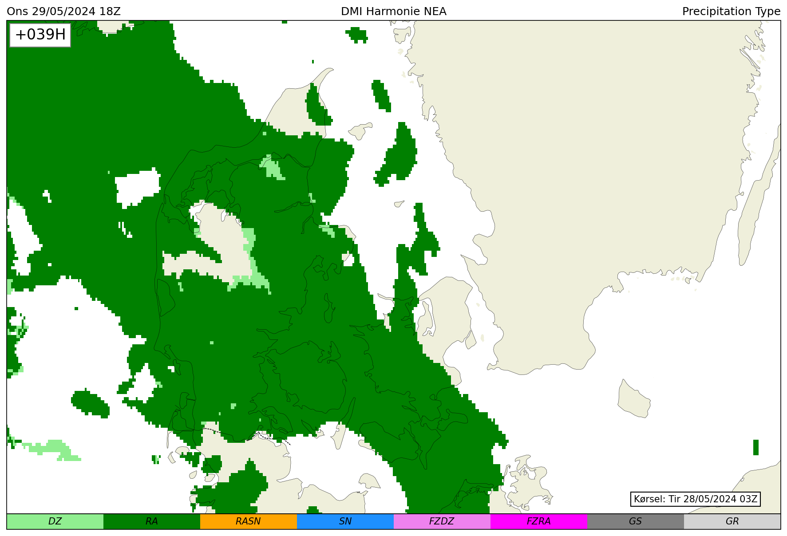Click the GS dark grey legend swatch

636,521
